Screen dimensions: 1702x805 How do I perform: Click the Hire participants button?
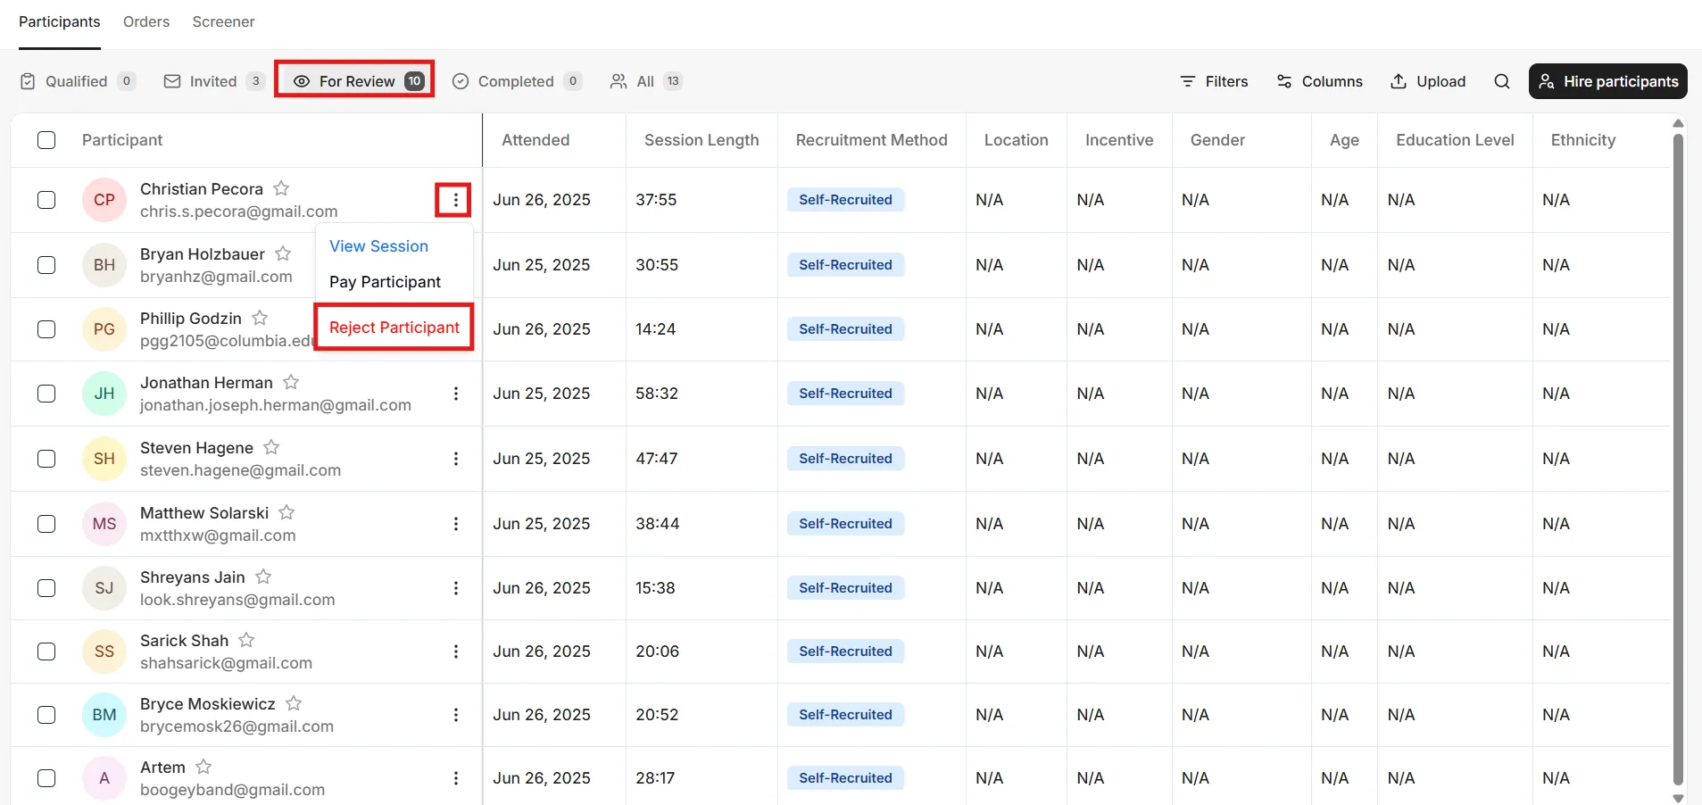point(1607,81)
